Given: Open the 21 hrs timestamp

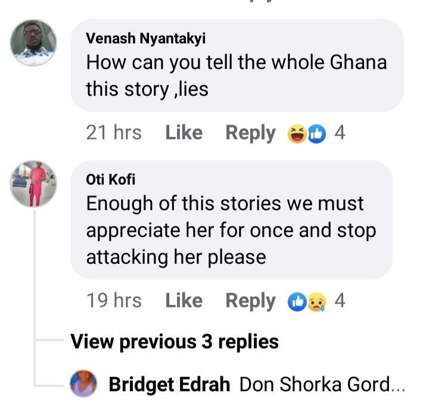Looking at the screenshot, I should point(114,133).
